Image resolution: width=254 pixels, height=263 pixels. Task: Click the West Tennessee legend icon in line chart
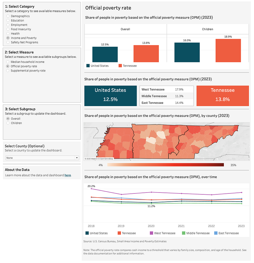click(151, 233)
